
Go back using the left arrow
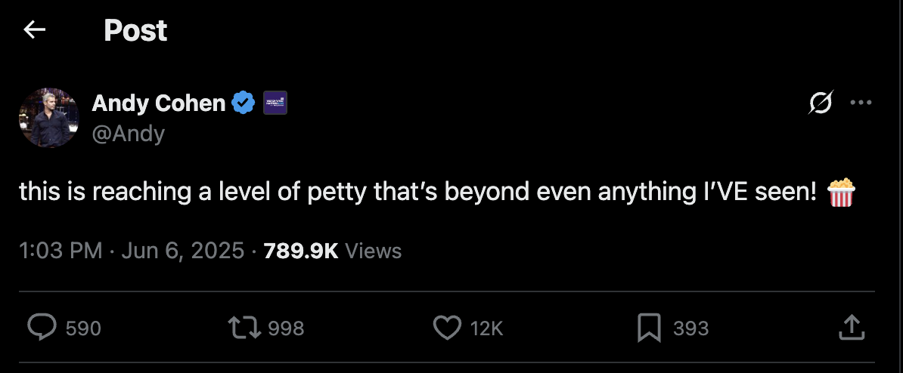tap(34, 30)
